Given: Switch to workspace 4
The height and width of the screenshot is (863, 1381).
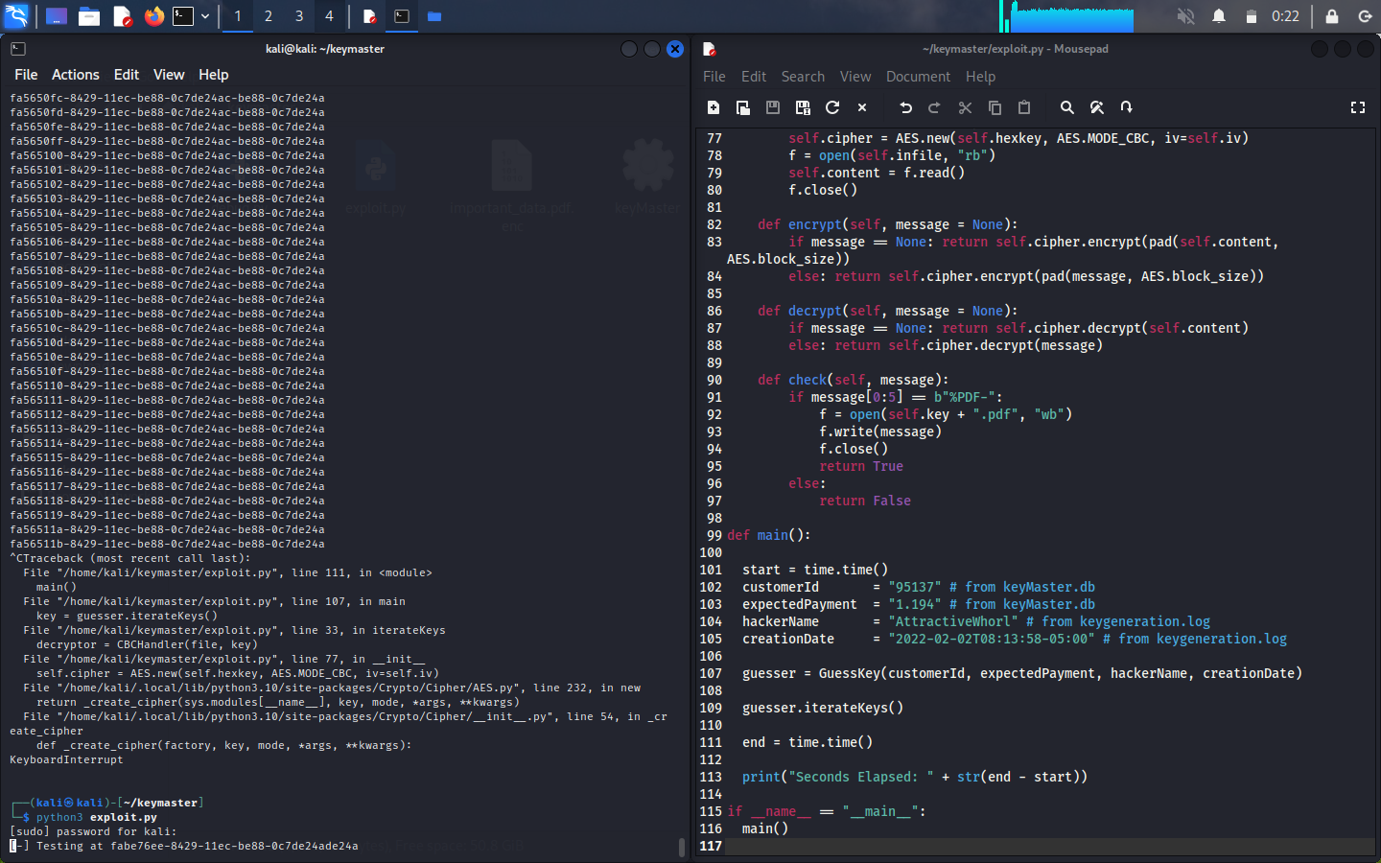Looking at the screenshot, I should tap(329, 16).
